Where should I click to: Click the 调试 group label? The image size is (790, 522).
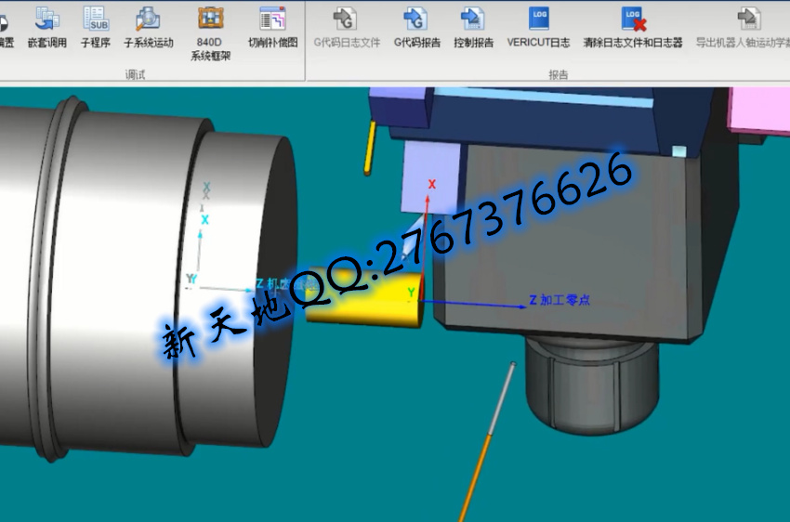point(135,74)
